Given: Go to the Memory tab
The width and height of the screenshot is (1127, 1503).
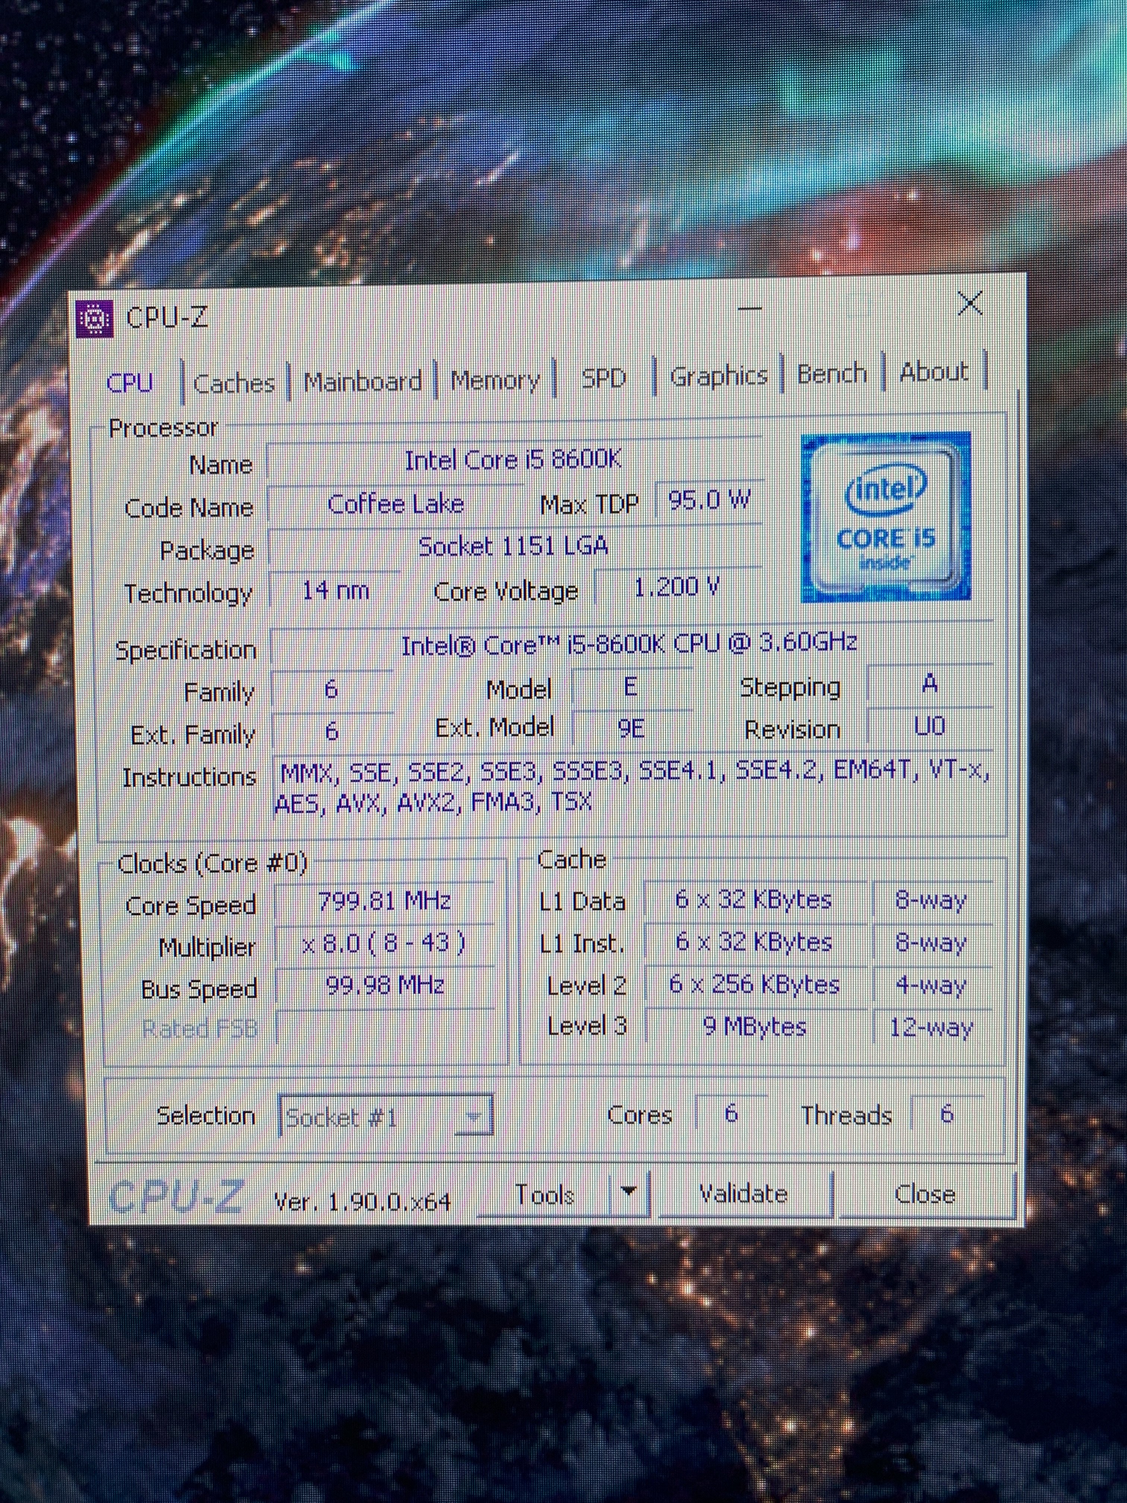Looking at the screenshot, I should click(495, 380).
